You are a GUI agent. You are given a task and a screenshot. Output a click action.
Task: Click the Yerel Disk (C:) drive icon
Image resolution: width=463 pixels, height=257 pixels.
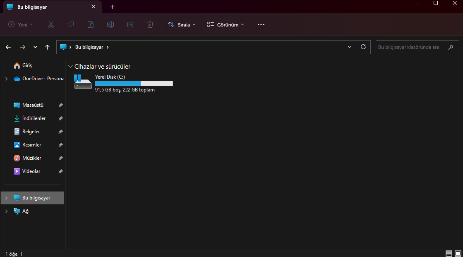coord(83,82)
